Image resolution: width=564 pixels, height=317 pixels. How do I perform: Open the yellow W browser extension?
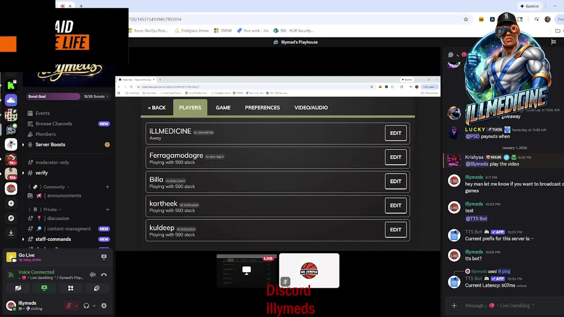click(481, 19)
